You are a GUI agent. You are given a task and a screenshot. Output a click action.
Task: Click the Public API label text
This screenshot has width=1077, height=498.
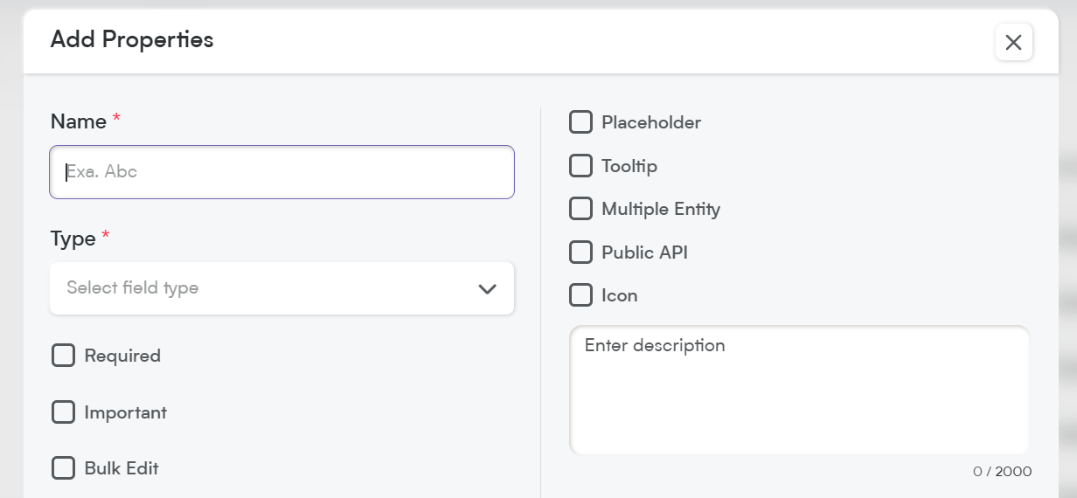click(x=644, y=252)
